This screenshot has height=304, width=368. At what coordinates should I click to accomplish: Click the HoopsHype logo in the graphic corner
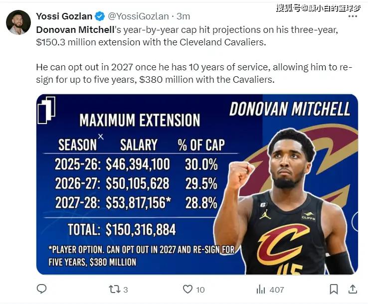tap(46, 109)
